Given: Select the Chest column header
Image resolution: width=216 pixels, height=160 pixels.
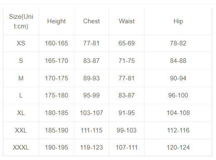Looking at the screenshot, I should 92,21.
